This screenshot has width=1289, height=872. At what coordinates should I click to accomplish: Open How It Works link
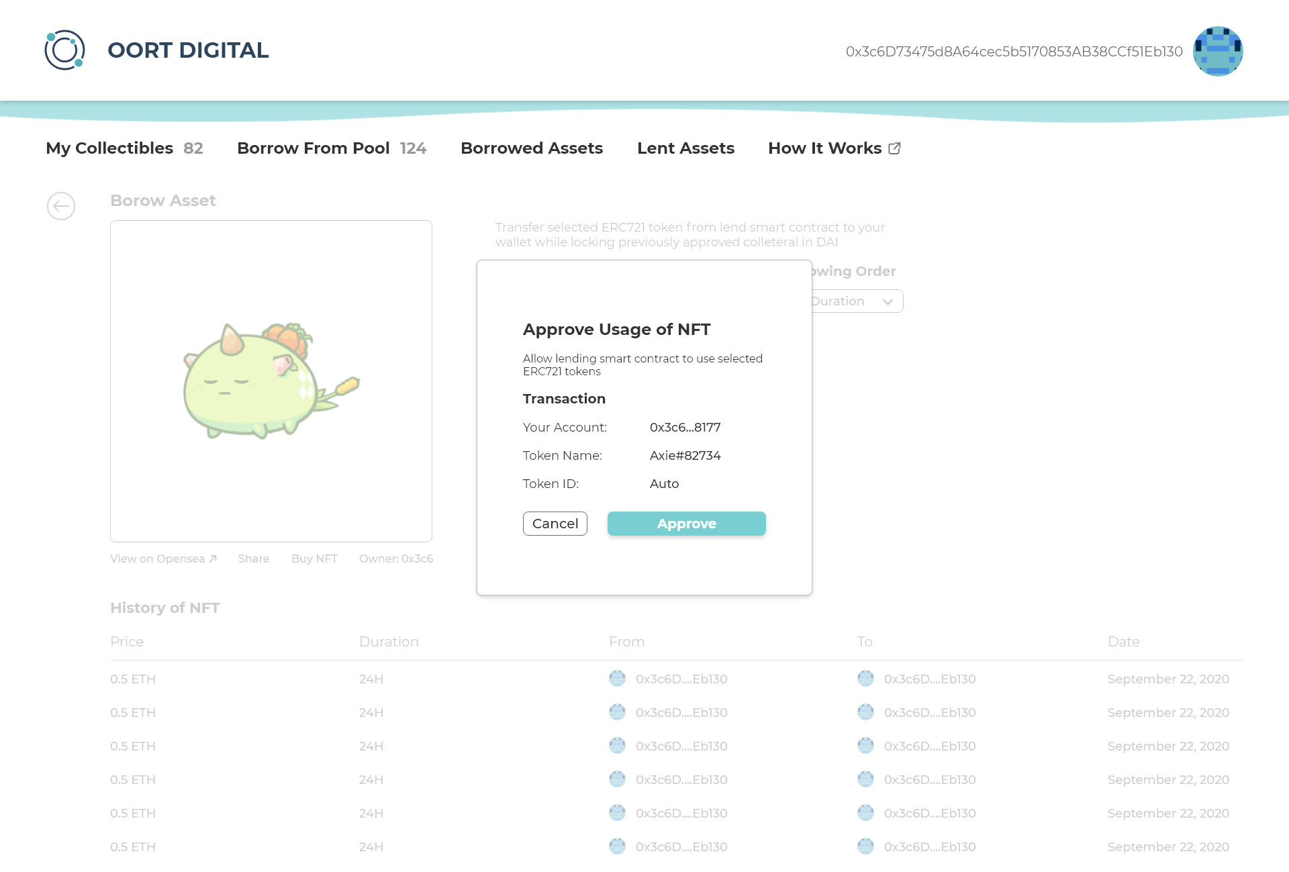point(824,148)
